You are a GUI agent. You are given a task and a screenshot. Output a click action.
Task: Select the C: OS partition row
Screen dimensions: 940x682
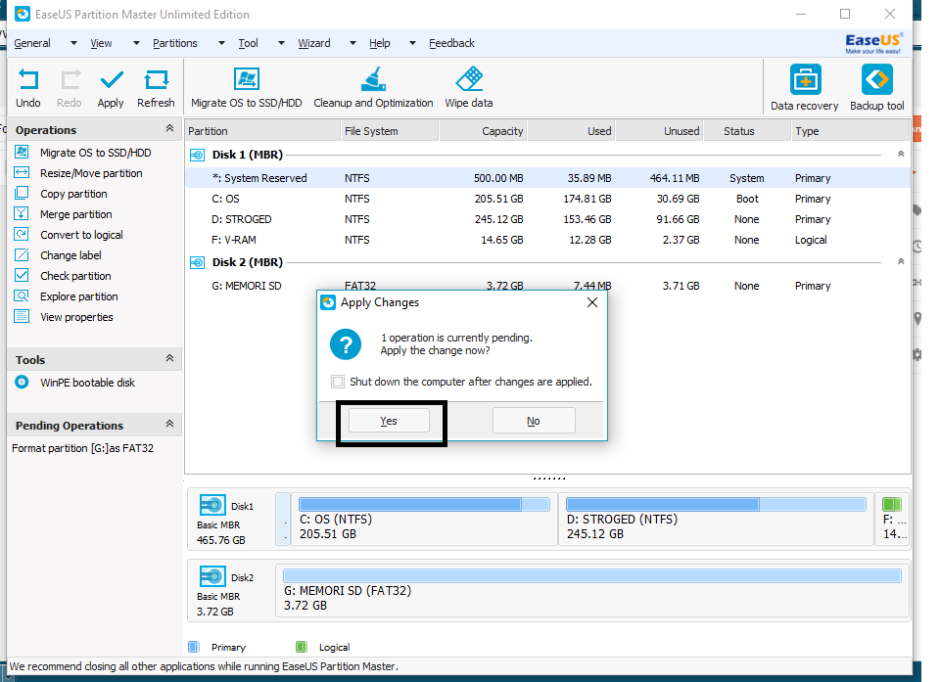click(548, 199)
